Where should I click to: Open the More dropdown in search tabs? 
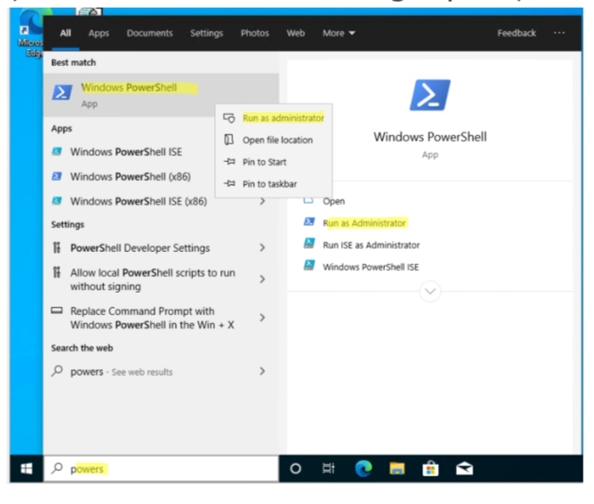338,33
